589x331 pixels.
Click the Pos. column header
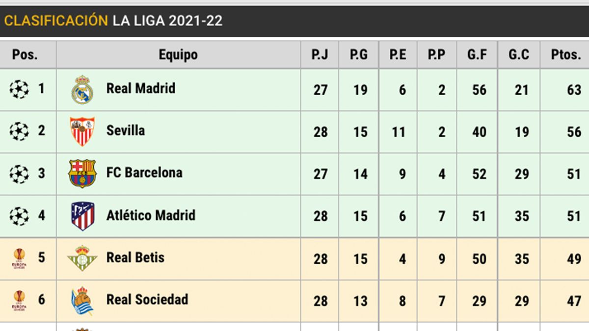[x=25, y=55]
